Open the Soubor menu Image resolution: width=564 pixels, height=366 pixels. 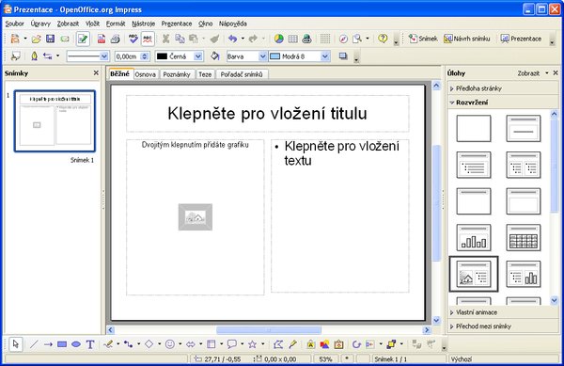[x=14, y=24]
